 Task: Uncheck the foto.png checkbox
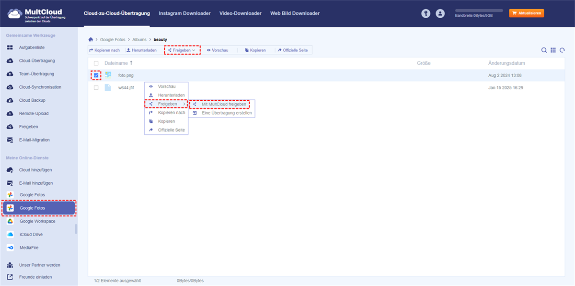[x=96, y=75]
